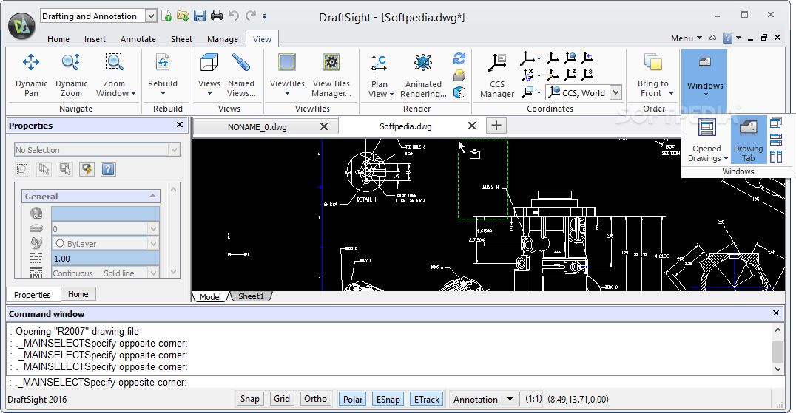Open the No Selection dropdown
This screenshot has height=413, width=796.
click(x=174, y=150)
